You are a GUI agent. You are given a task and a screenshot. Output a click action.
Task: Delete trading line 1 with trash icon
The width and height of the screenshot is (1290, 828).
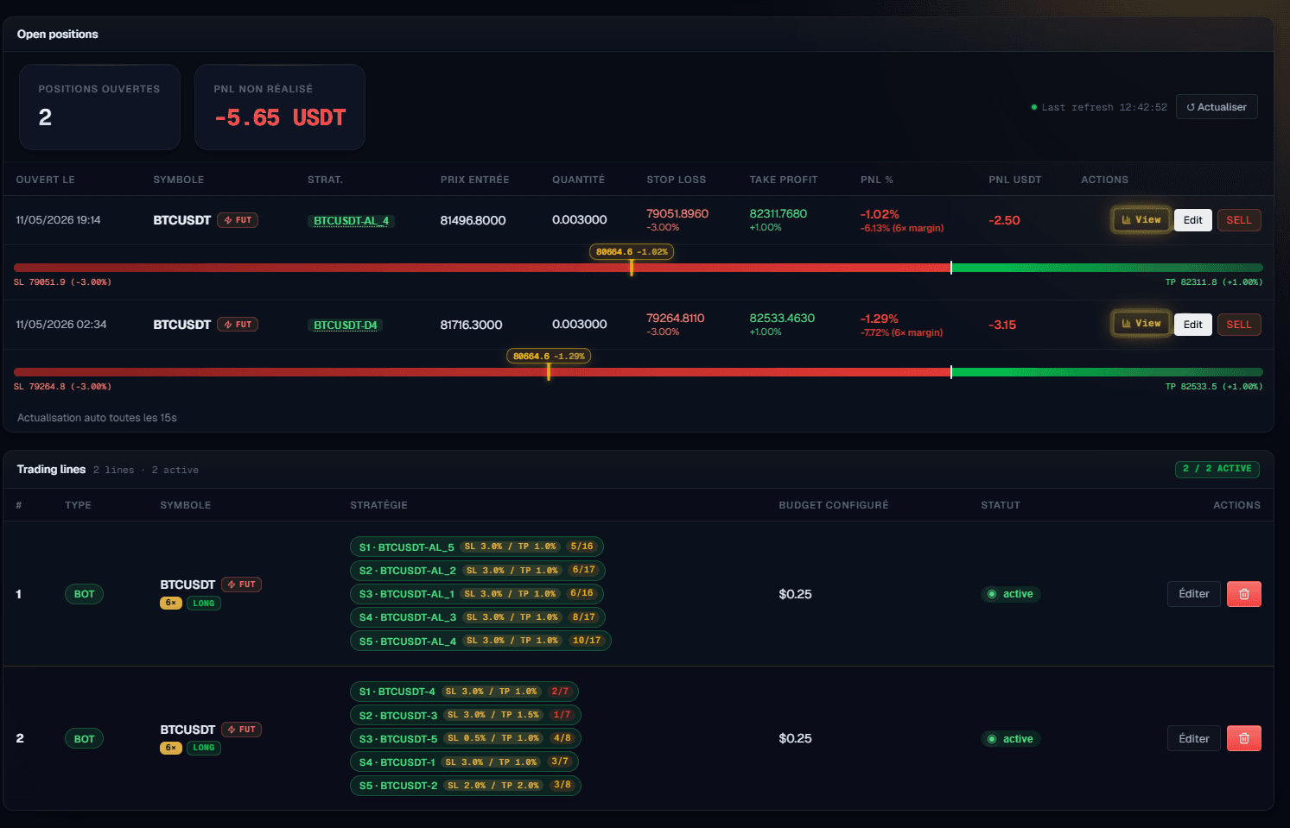tap(1244, 594)
